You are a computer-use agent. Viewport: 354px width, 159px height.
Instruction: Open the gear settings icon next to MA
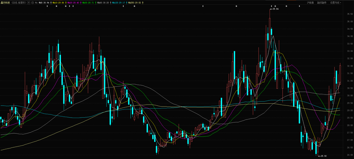point(33,3)
